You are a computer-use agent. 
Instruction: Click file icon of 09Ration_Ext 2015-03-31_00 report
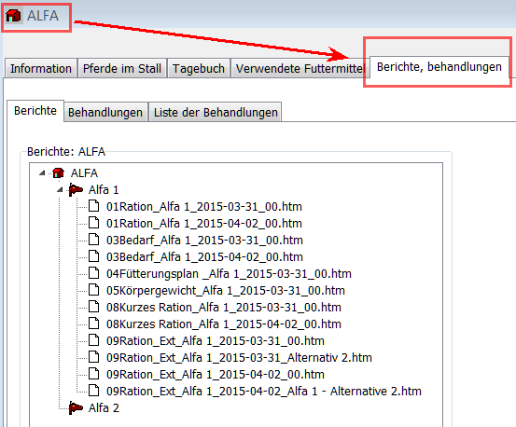click(x=94, y=340)
